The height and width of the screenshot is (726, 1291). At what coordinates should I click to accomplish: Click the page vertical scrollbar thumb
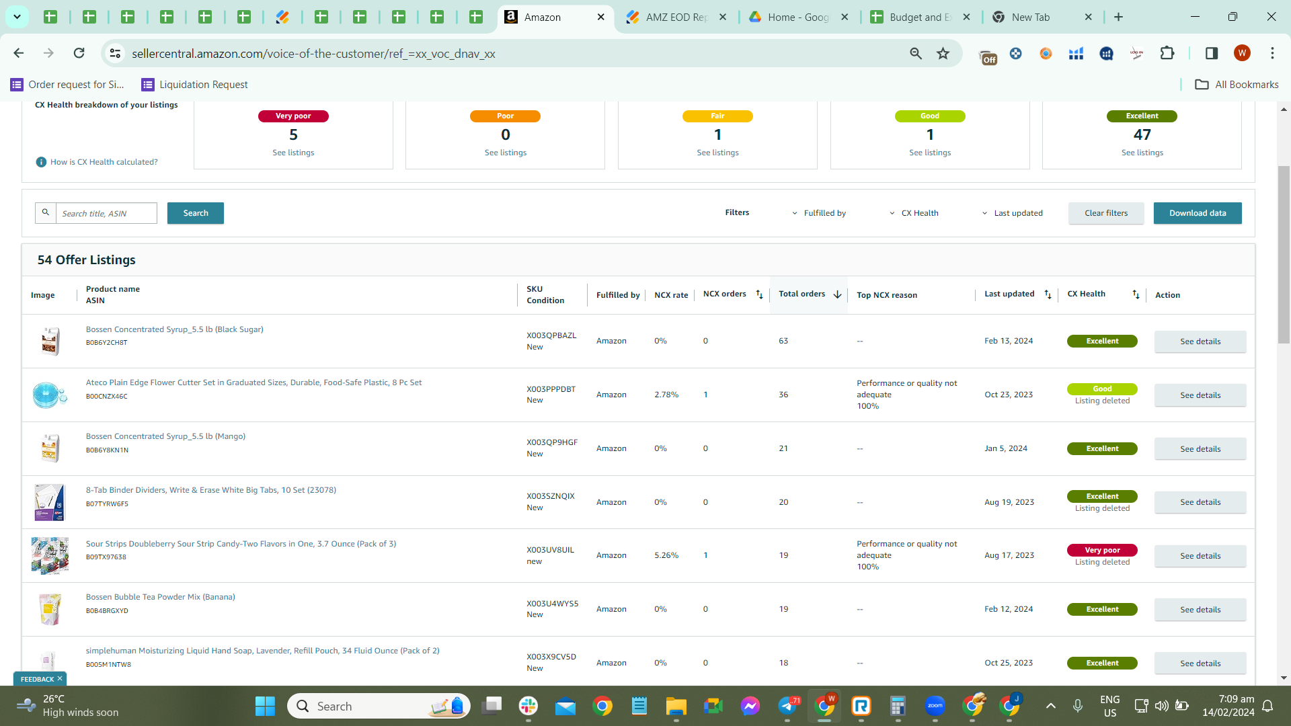pyautogui.click(x=1284, y=255)
